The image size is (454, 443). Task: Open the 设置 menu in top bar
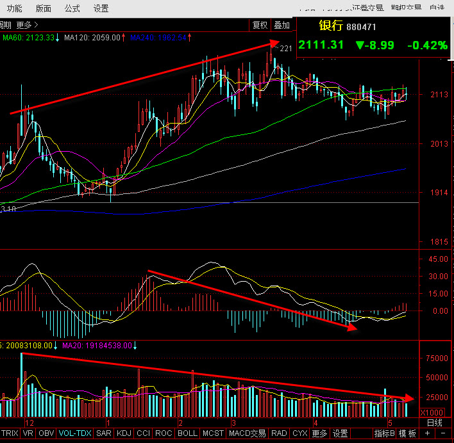(101, 8)
